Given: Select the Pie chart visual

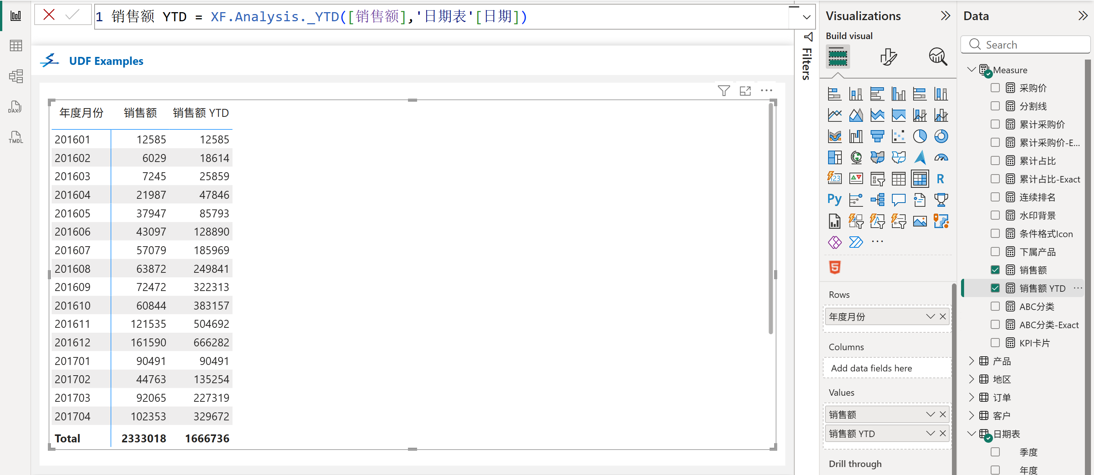Looking at the screenshot, I should (919, 136).
